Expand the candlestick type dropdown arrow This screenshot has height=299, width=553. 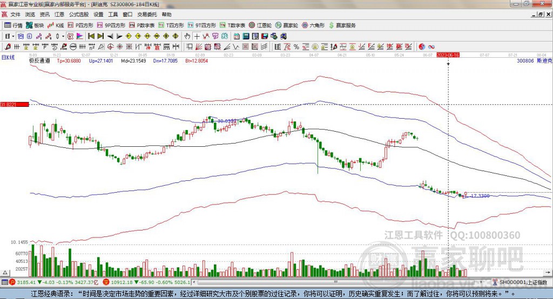tap(63, 36)
